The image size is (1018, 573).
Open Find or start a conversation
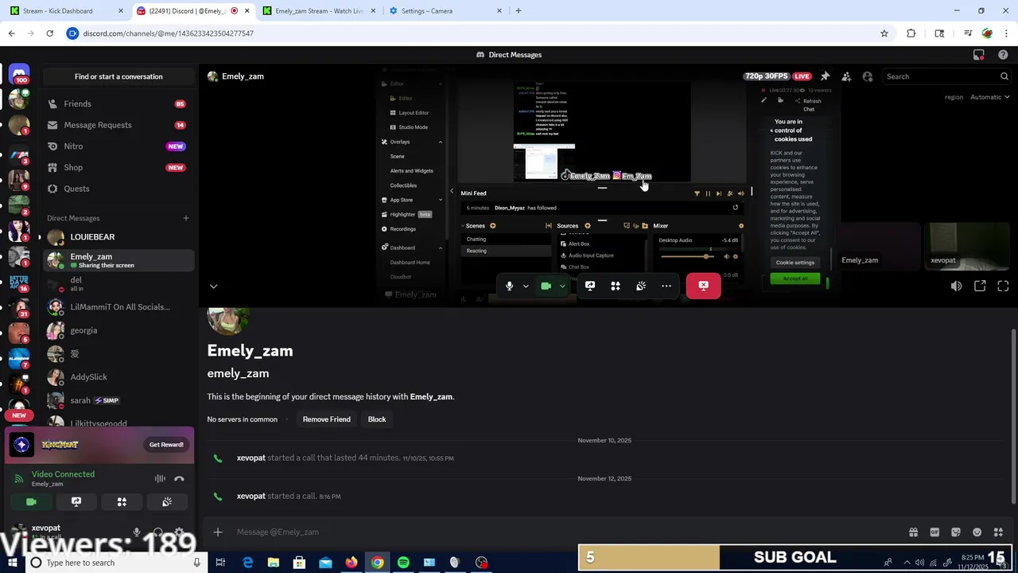point(119,76)
